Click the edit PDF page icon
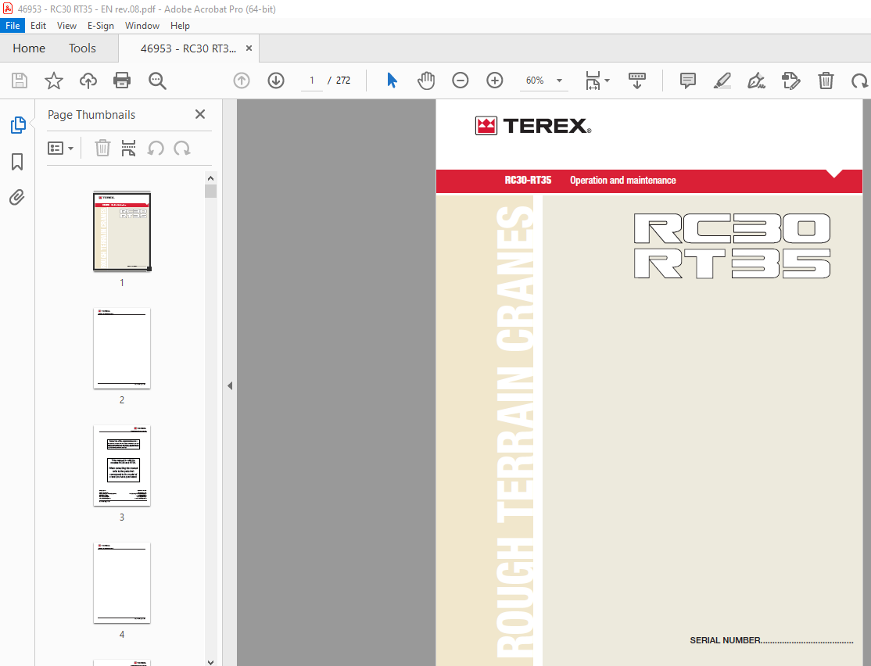This screenshot has height=666, width=871. 791,81
